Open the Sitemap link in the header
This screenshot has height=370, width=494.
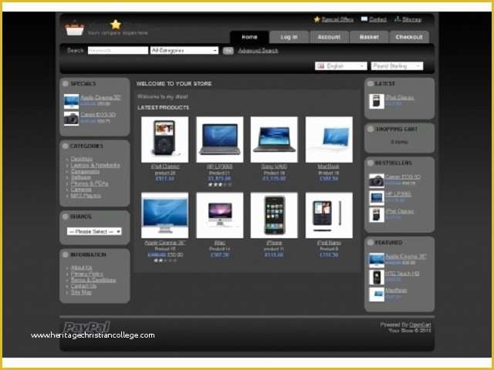[x=411, y=19]
